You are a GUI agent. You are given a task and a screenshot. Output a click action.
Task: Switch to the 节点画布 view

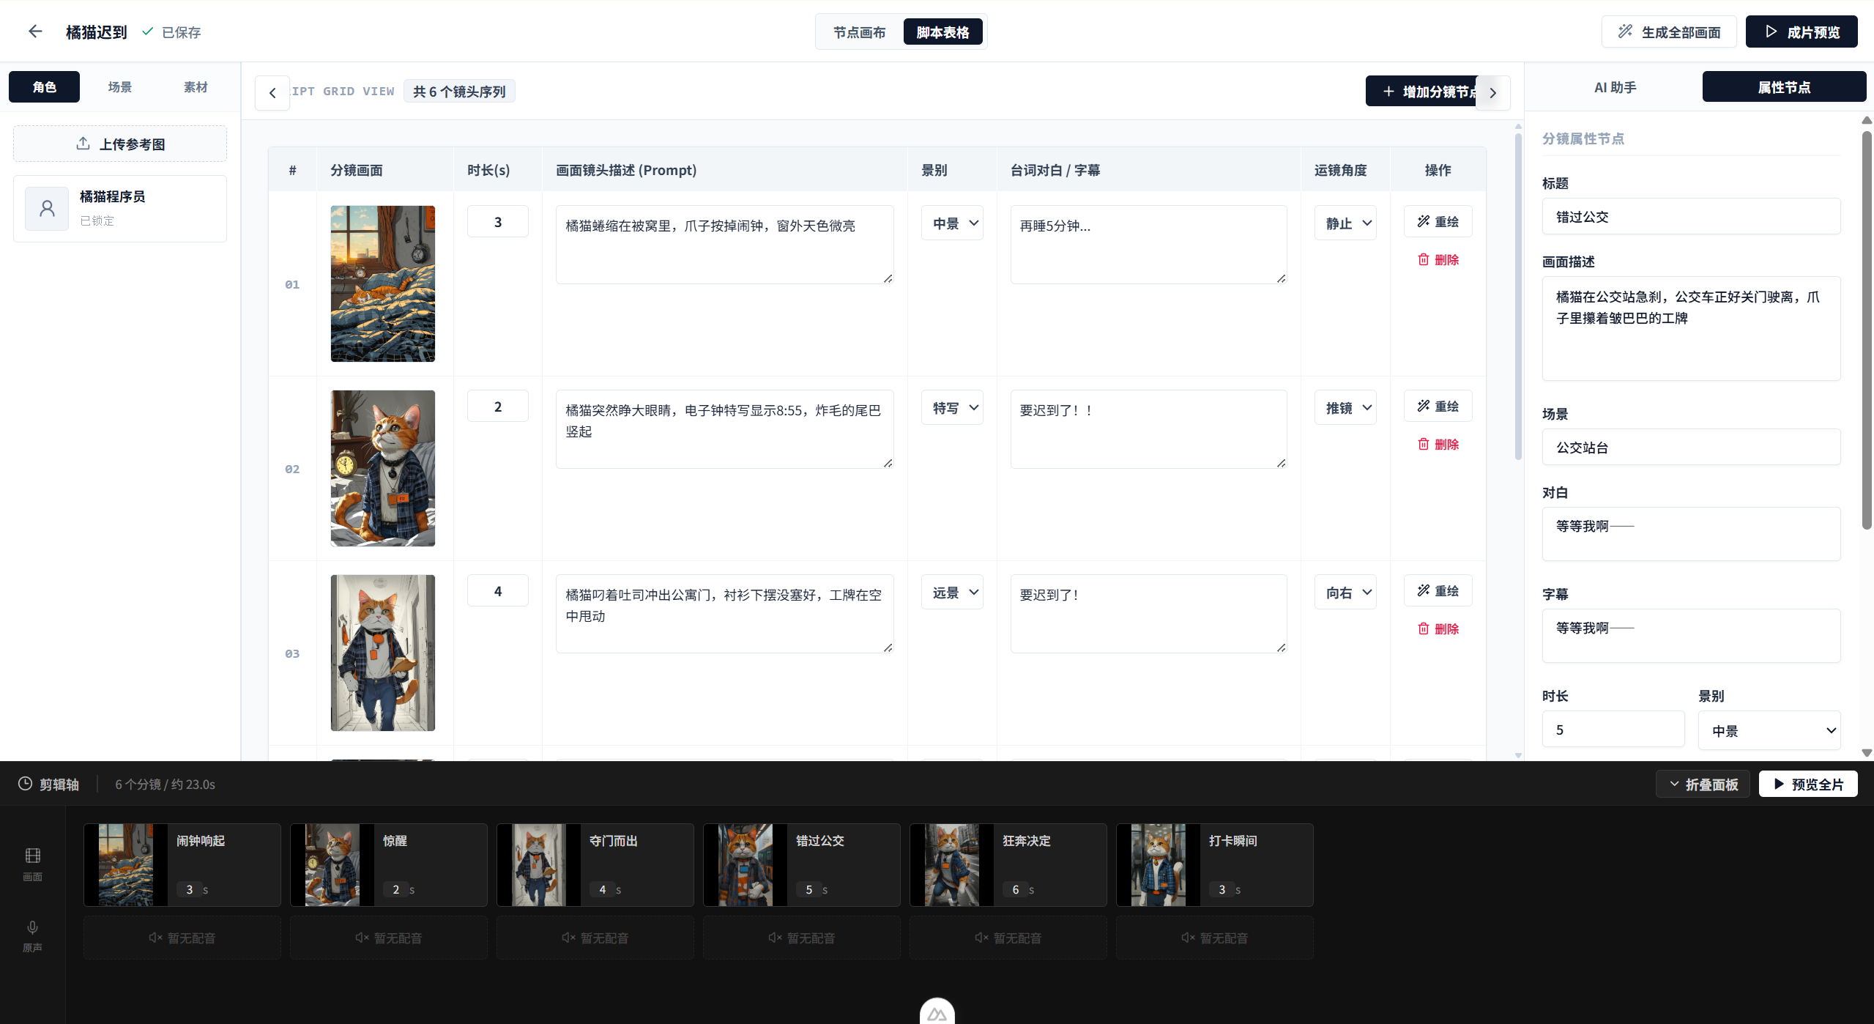(860, 32)
